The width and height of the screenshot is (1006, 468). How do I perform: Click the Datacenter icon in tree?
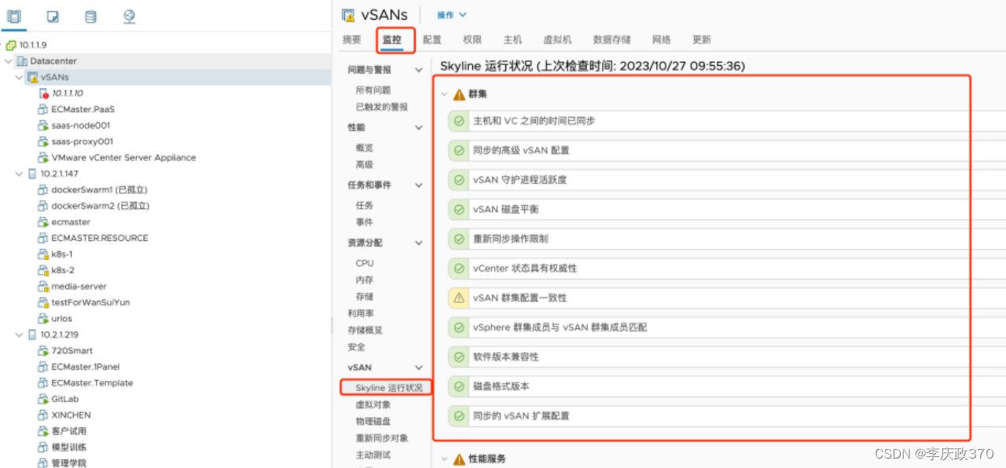tap(22, 61)
